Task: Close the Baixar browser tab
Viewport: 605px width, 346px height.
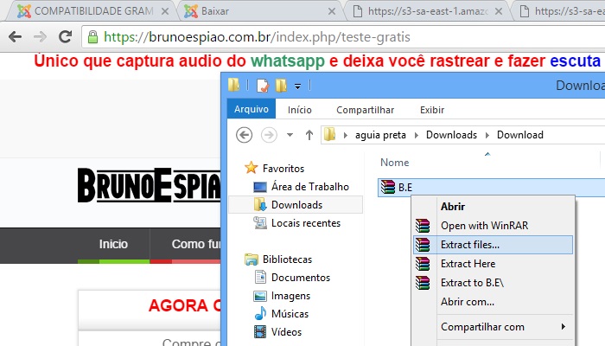Action: point(331,11)
